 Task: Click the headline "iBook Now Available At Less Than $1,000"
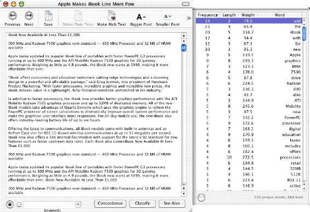pos(44,35)
